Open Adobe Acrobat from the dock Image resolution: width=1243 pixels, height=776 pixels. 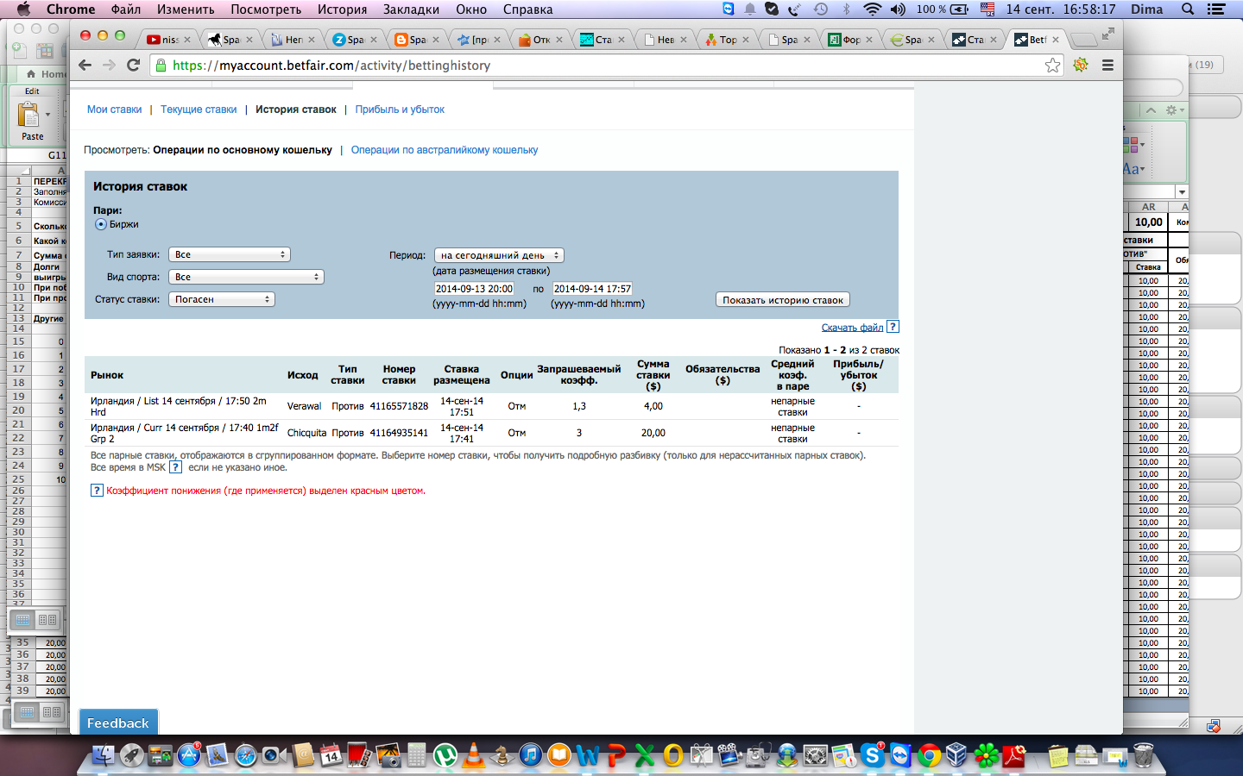click(1015, 756)
